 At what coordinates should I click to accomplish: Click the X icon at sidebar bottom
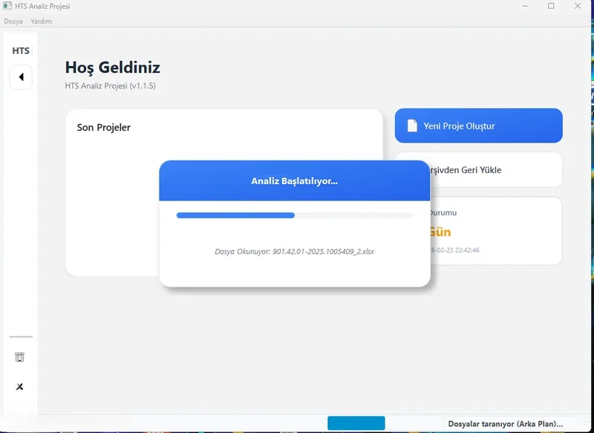(x=20, y=387)
